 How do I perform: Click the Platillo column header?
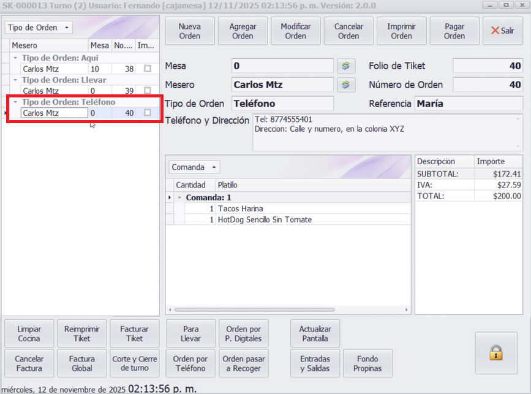(312, 184)
